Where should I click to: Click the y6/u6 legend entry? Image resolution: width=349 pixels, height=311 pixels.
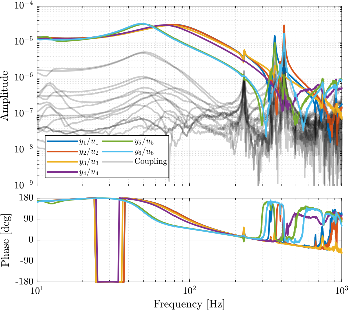pyautogui.click(x=128, y=152)
